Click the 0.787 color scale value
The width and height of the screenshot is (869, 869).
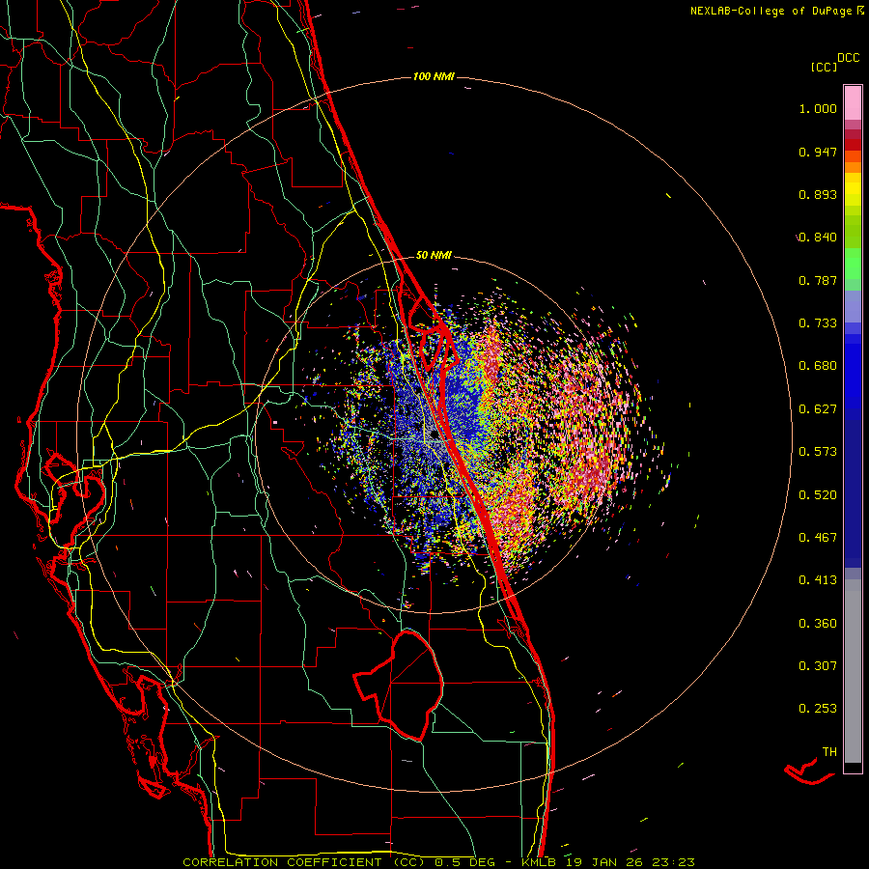(818, 280)
